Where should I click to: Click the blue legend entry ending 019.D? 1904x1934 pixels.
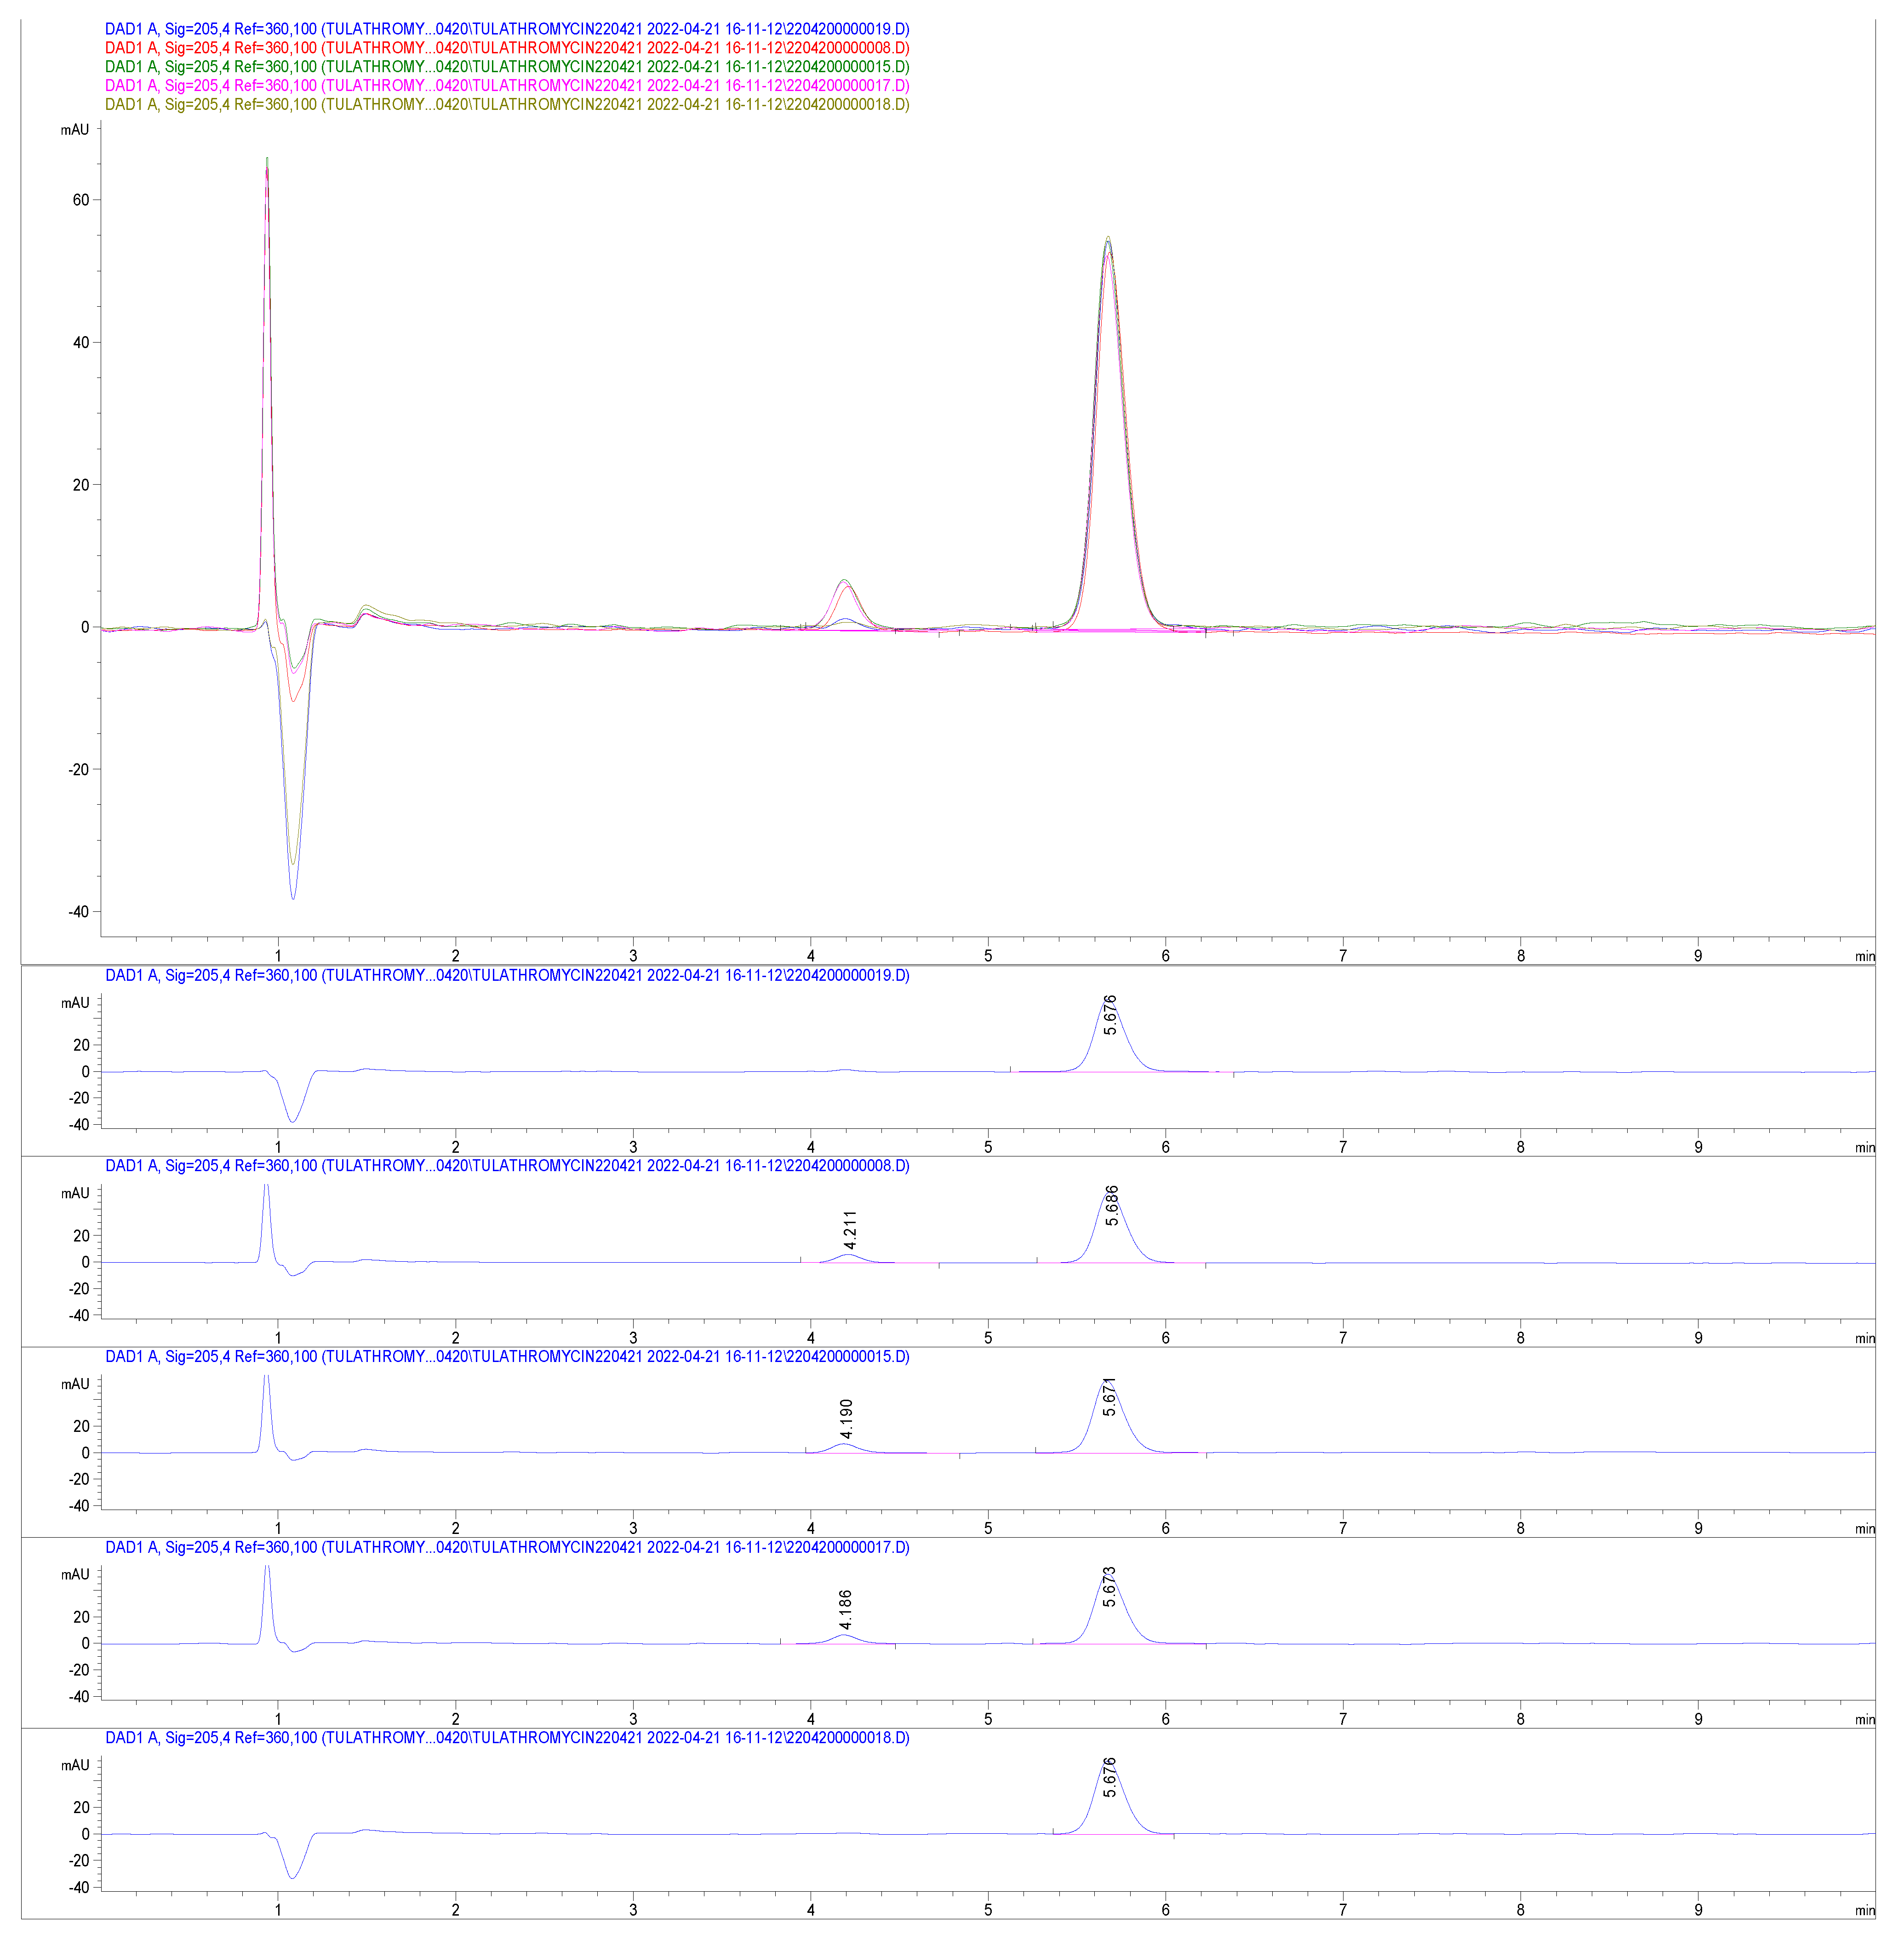(x=507, y=29)
